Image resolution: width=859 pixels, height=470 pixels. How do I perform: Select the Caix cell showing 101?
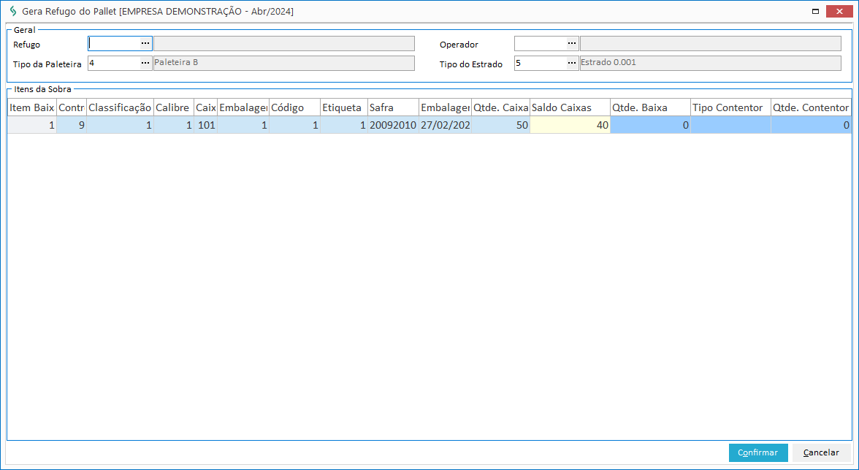pos(205,125)
